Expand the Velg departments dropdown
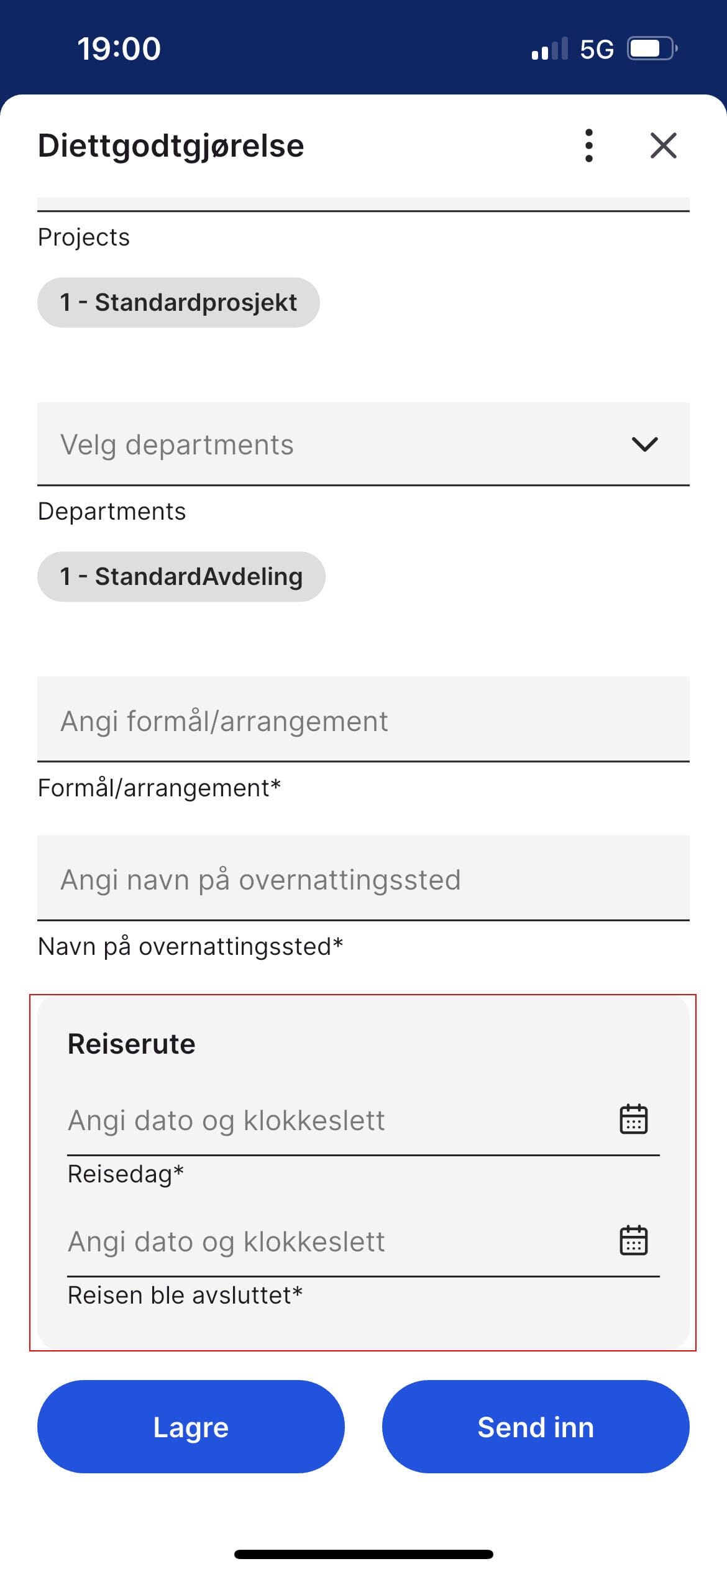The height and width of the screenshot is (1574, 727). pos(363,443)
